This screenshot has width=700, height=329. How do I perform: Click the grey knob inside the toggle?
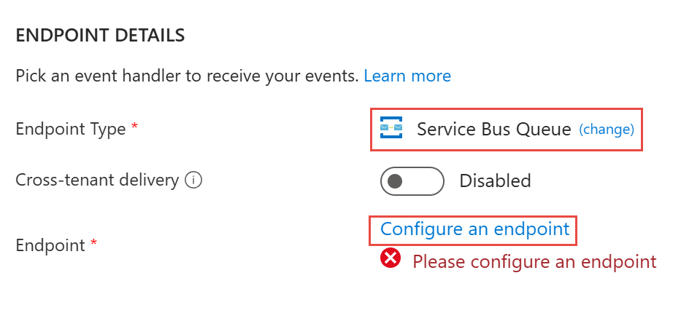[396, 181]
